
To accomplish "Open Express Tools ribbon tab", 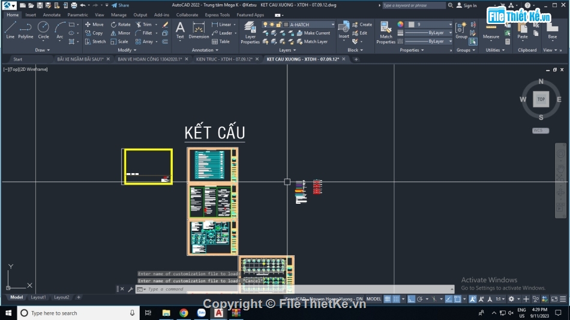I will coord(217,15).
